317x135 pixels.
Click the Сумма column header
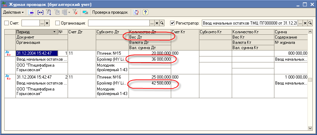[291, 32]
